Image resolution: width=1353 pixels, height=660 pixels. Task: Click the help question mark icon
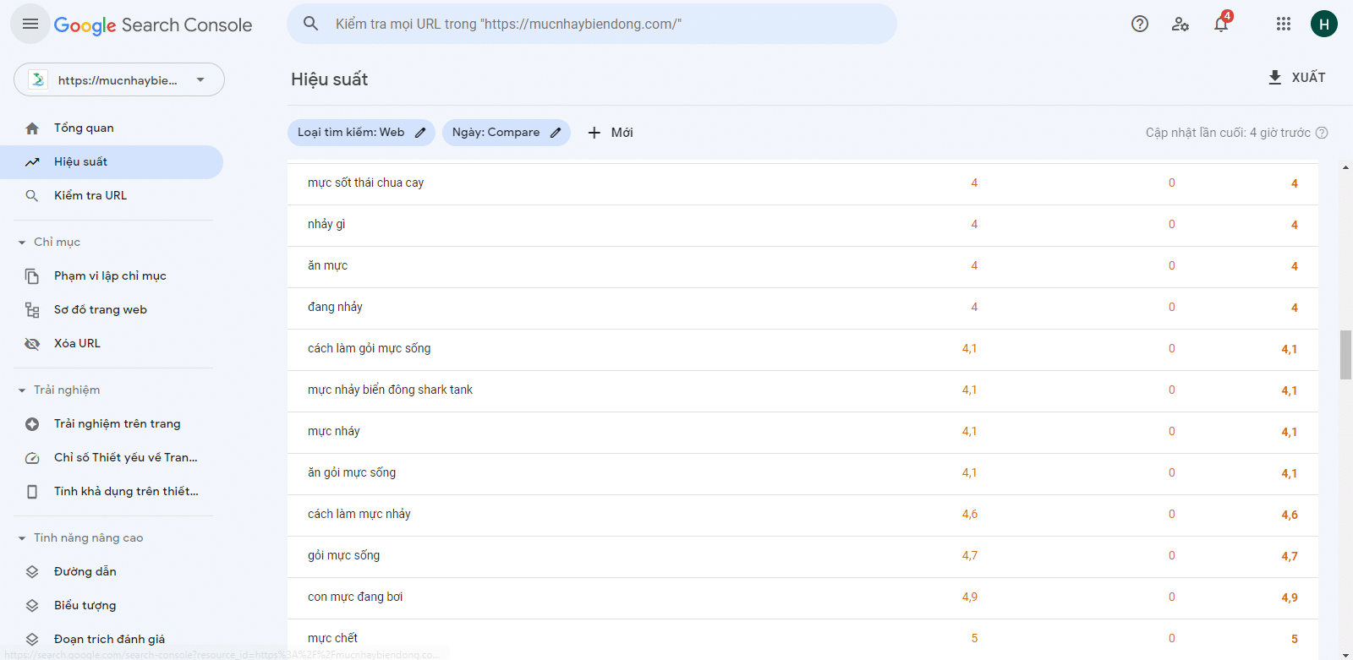coord(1140,24)
